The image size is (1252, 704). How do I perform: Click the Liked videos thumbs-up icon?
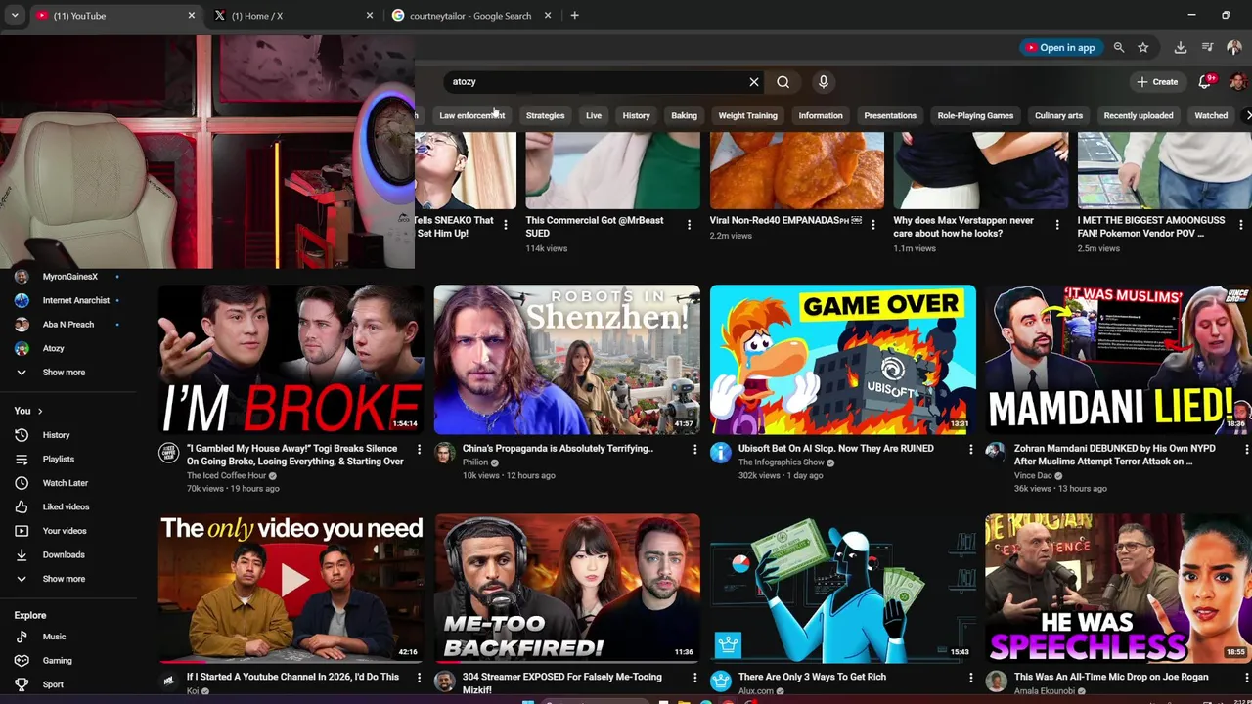tap(22, 506)
